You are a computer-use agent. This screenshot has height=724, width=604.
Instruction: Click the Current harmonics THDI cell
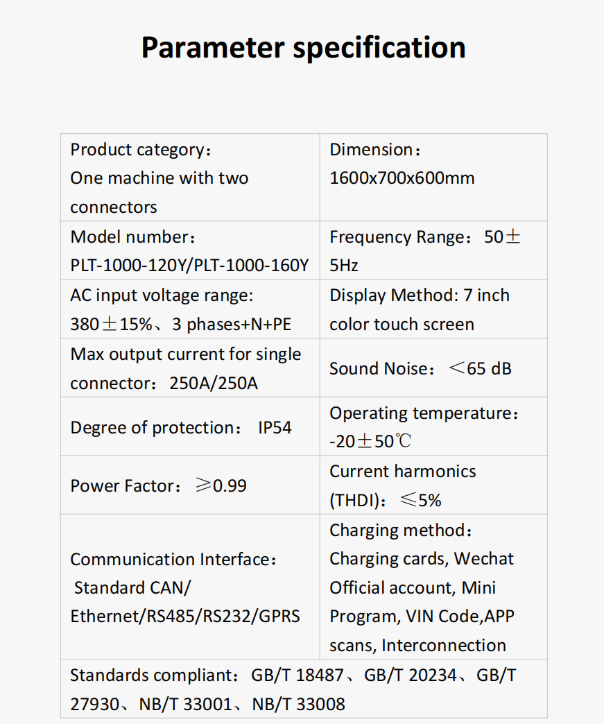[x=433, y=485]
